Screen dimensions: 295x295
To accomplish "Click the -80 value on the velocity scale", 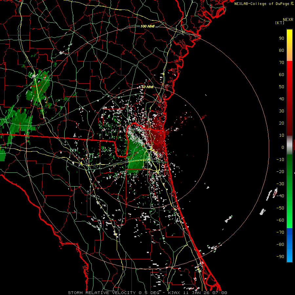I will coord(280,245).
